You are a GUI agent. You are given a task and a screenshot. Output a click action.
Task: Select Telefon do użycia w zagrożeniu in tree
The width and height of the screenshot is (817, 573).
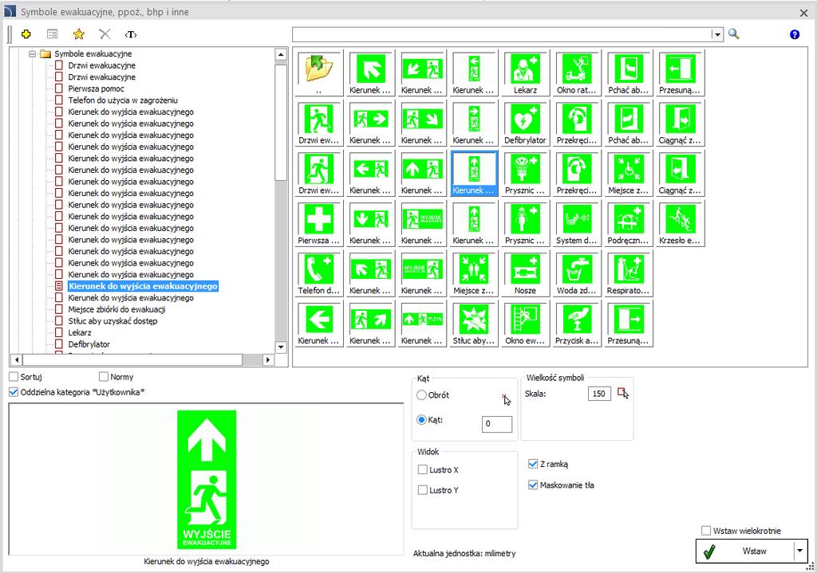click(x=123, y=100)
